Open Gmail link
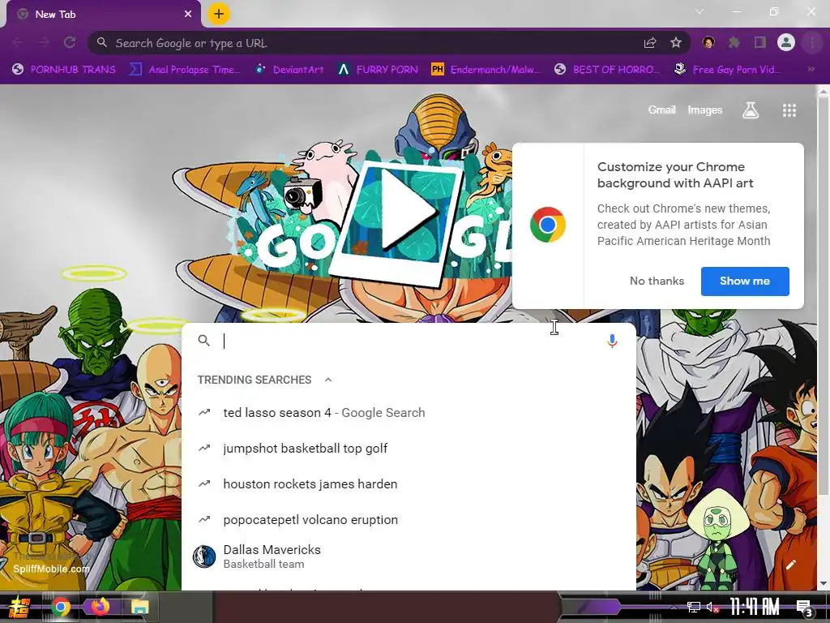Screen dimensions: 830x623 point(661,110)
